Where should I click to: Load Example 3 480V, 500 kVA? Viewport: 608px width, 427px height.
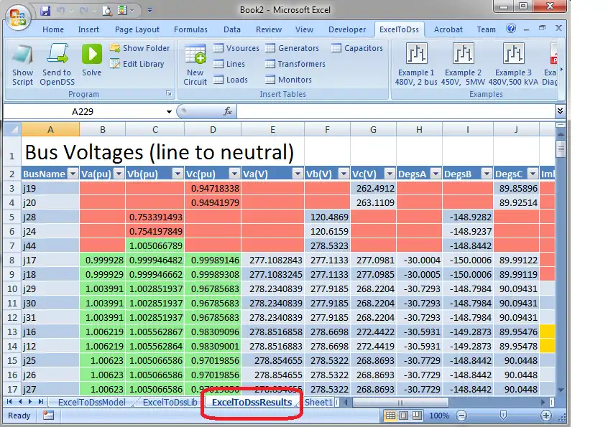click(x=513, y=65)
